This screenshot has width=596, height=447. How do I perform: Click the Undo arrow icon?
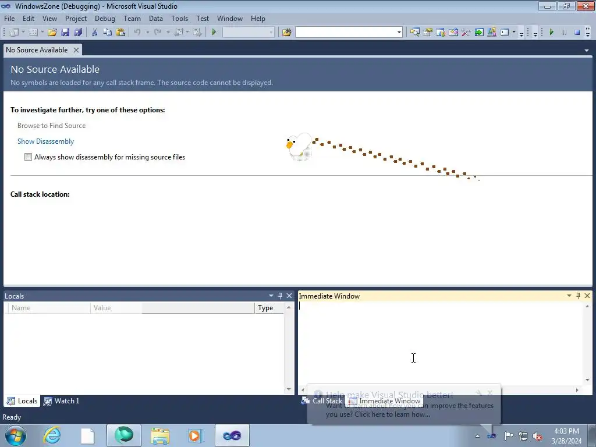[137, 33]
